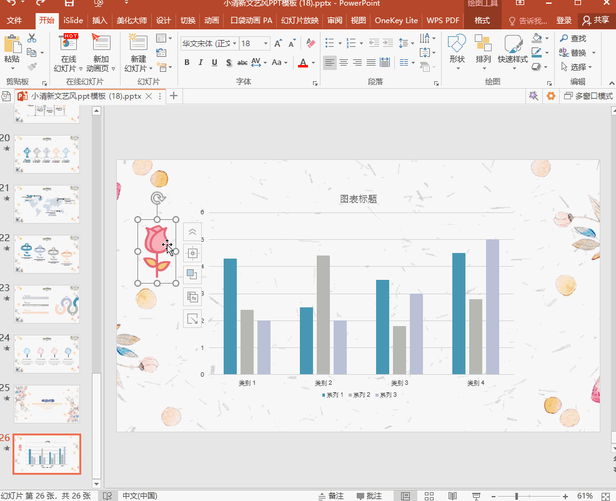The width and height of the screenshot is (616, 501).
Task: Switch to the 动画 ribbon tab
Action: click(x=211, y=21)
